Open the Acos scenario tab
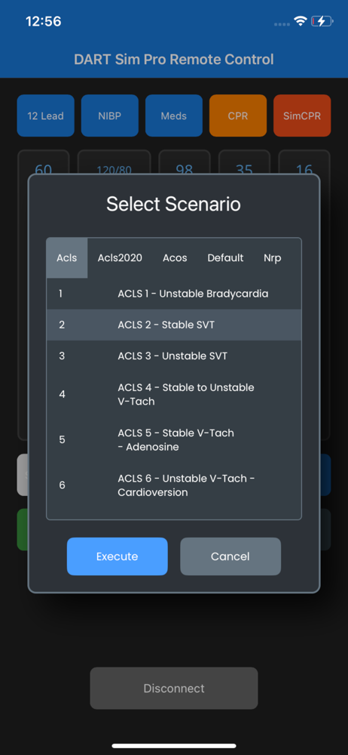 pyautogui.click(x=175, y=258)
